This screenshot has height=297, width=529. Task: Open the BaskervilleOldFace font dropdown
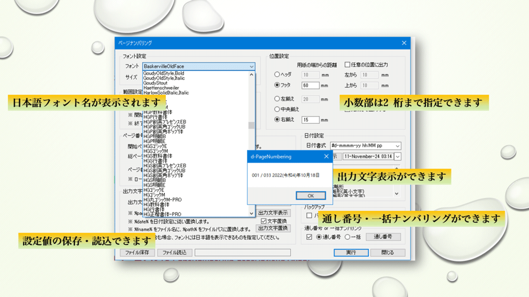pyautogui.click(x=251, y=67)
